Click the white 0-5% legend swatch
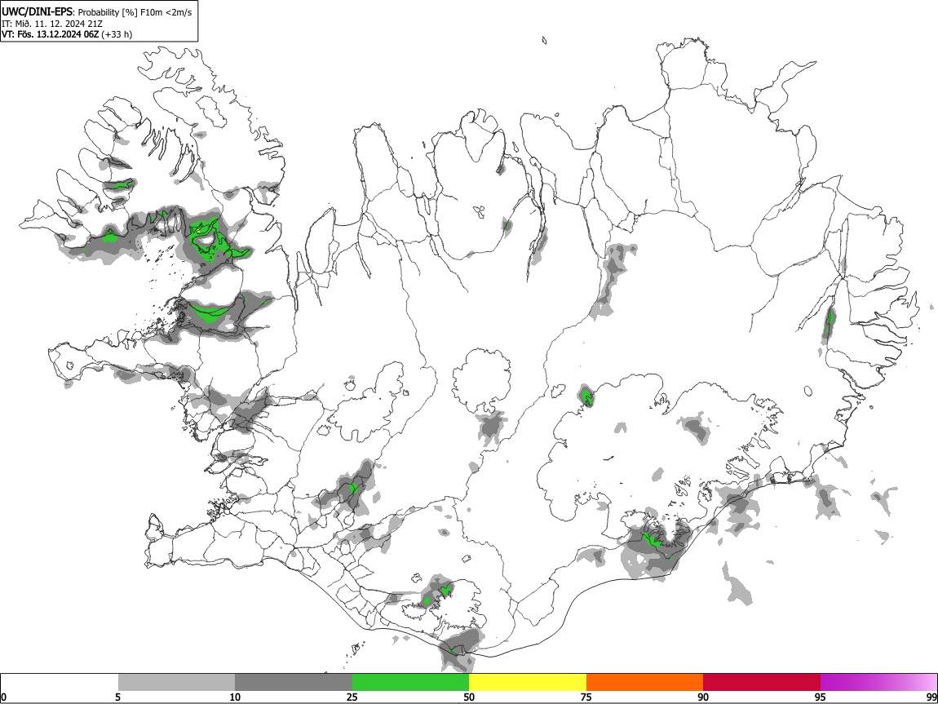938x704 pixels. pos(60,682)
